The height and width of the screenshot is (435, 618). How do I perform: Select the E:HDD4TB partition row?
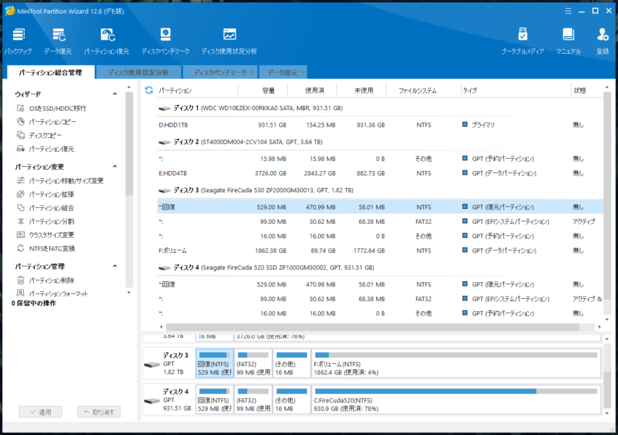click(x=380, y=173)
